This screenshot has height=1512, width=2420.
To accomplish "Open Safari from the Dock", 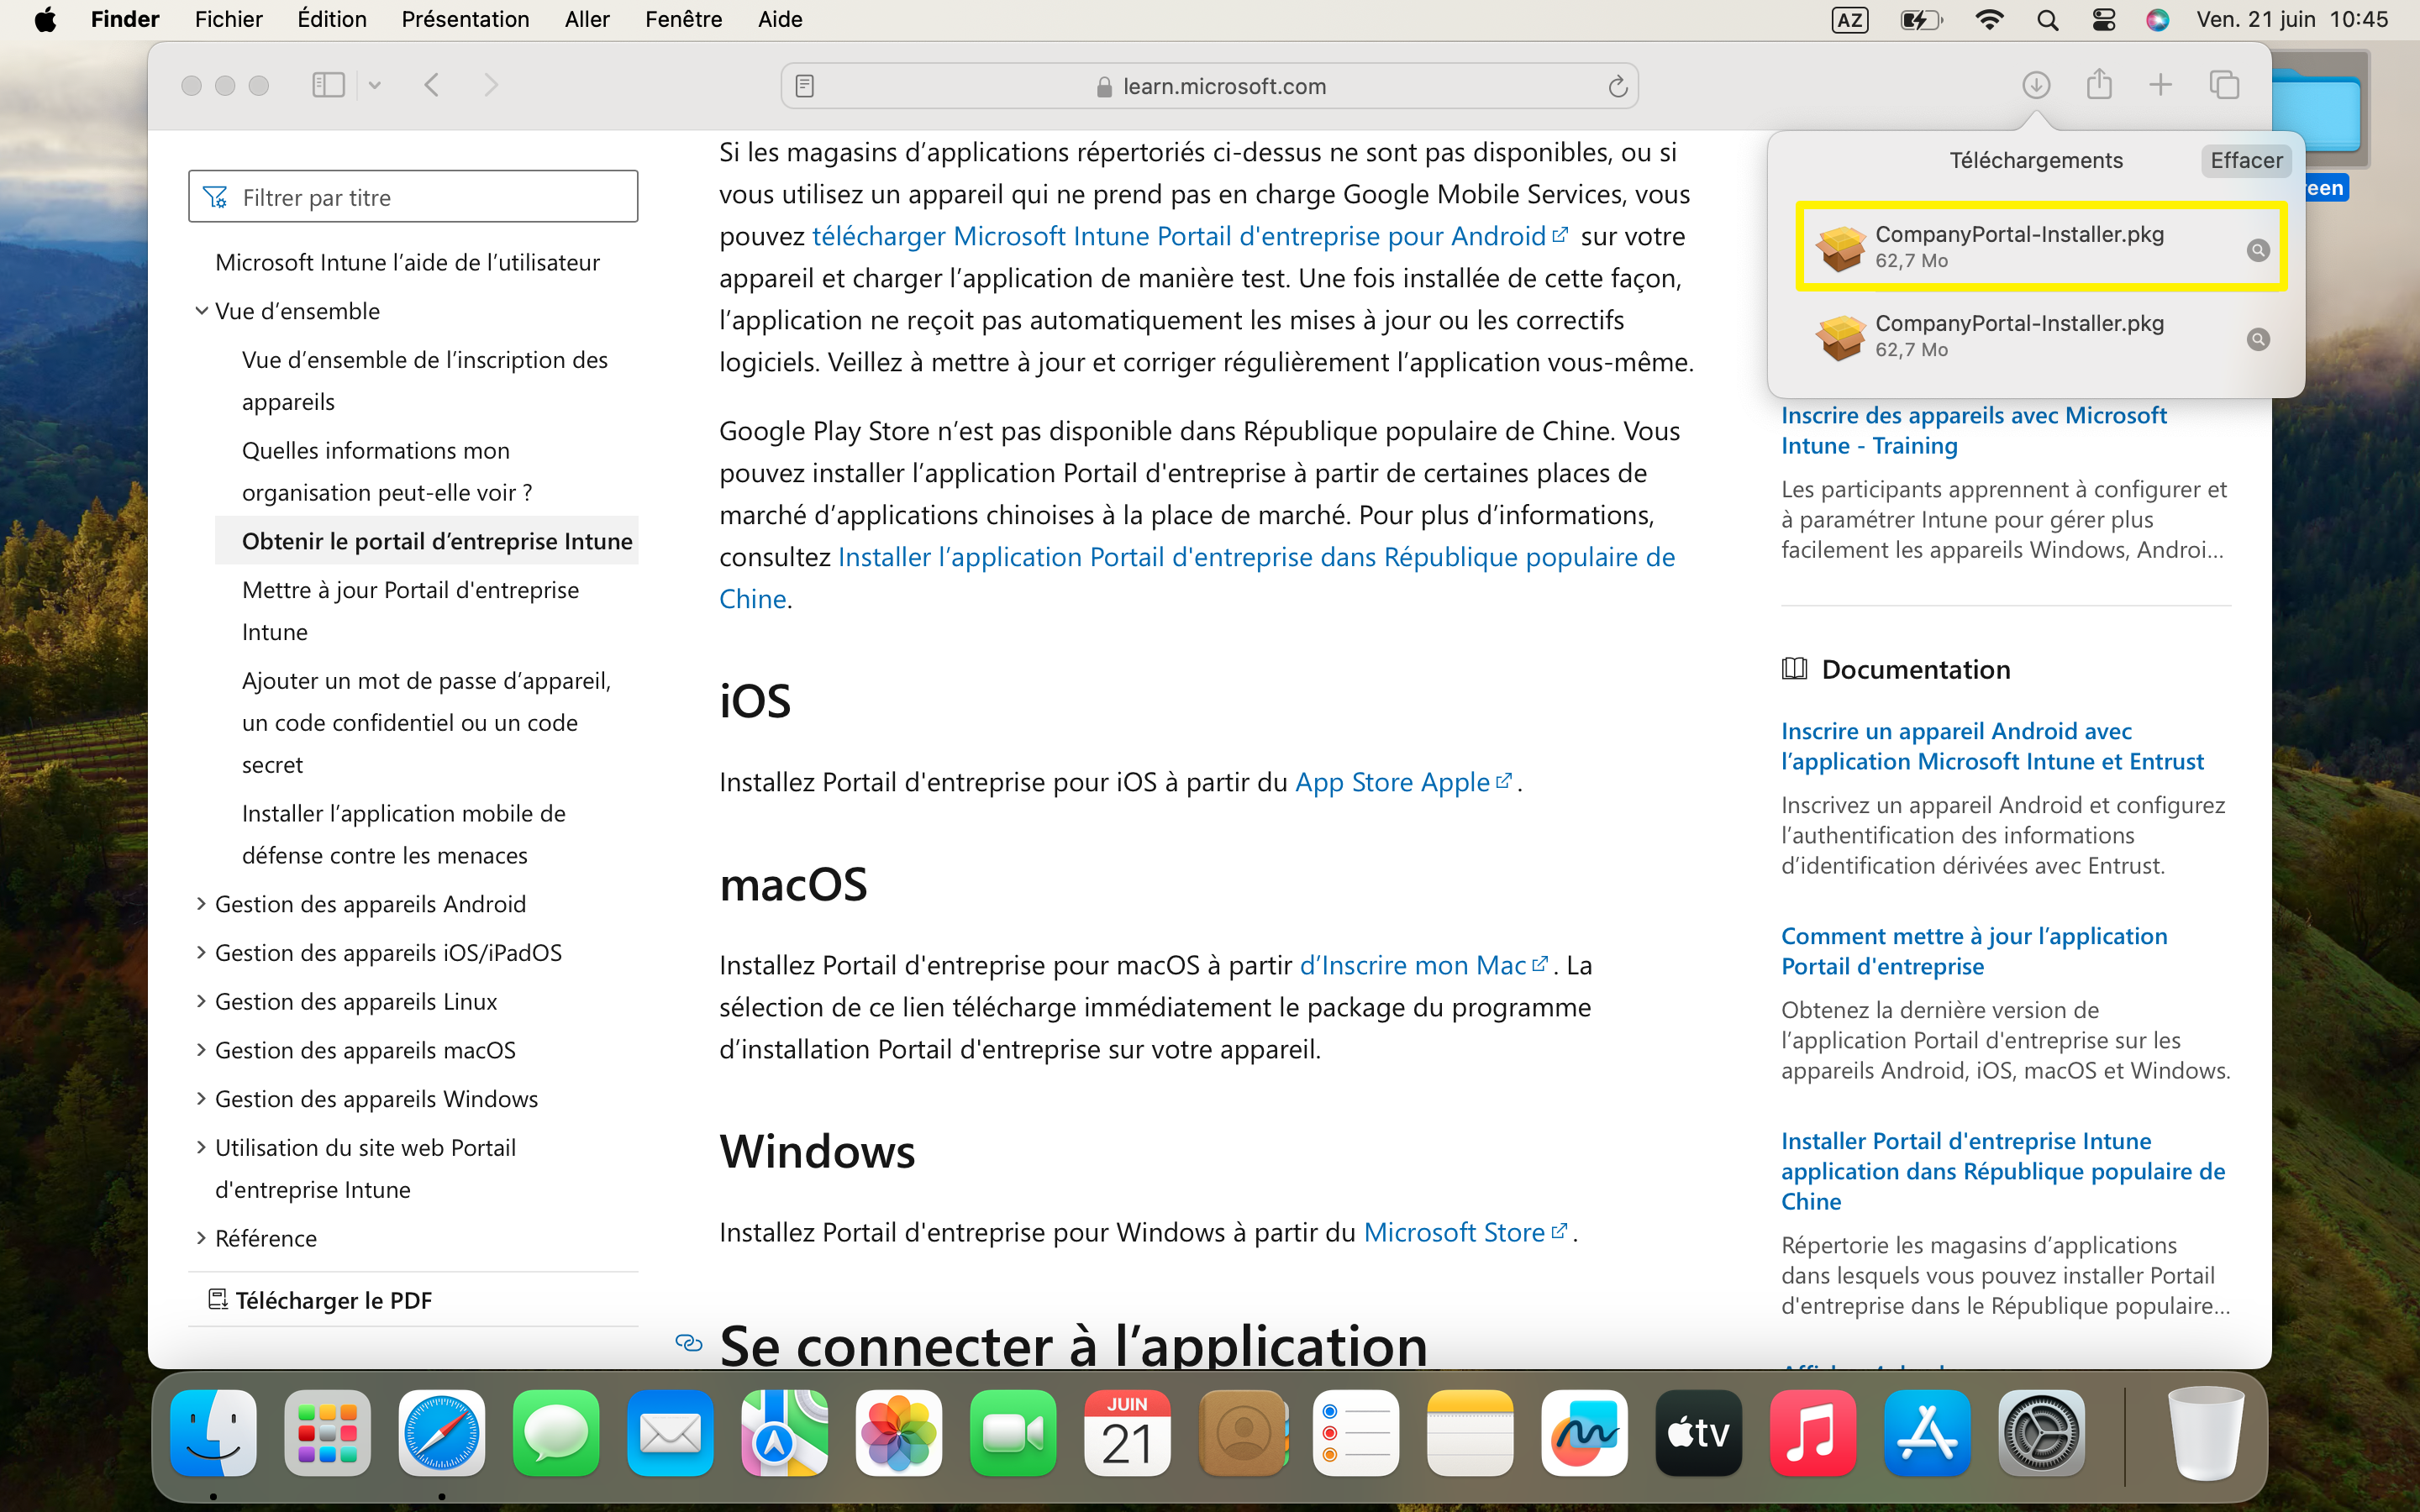I will tap(442, 1433).
